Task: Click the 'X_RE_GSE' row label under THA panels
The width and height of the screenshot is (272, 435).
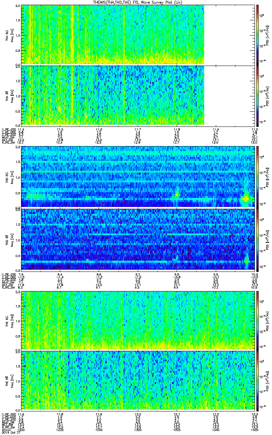Action: tap(8, 129)
